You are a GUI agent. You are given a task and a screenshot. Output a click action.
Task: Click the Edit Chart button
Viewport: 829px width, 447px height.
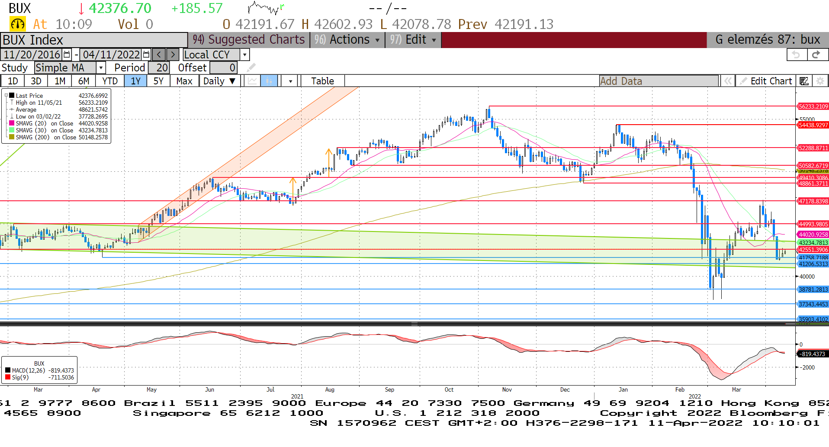tap(766, 81)
